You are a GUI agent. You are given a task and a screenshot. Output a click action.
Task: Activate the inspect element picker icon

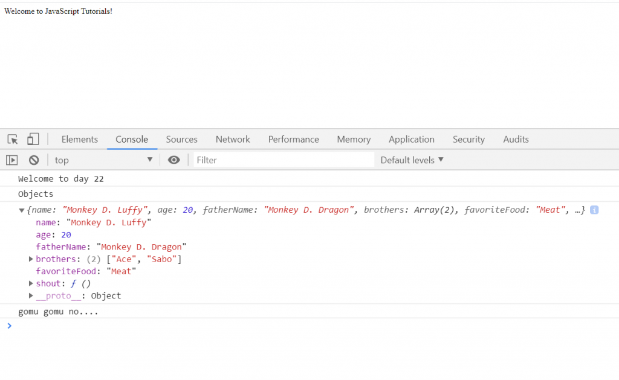pos(13,140)
